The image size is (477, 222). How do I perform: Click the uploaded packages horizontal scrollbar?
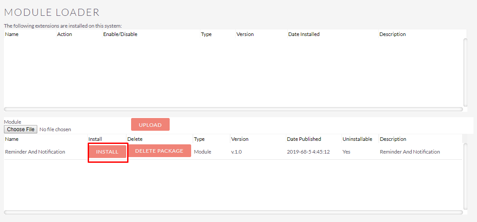coord(233,212)
